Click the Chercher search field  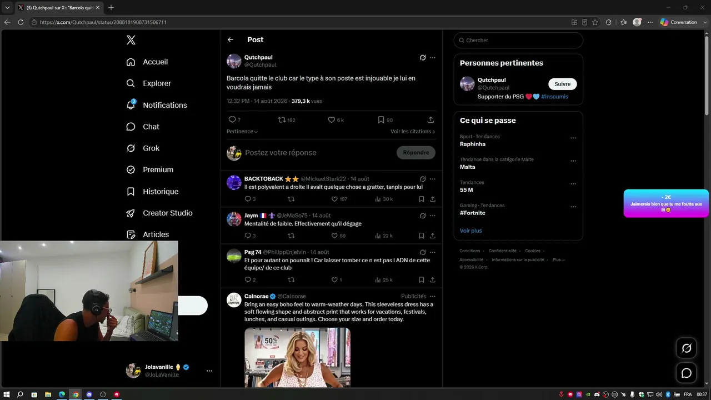pos(518,40)
